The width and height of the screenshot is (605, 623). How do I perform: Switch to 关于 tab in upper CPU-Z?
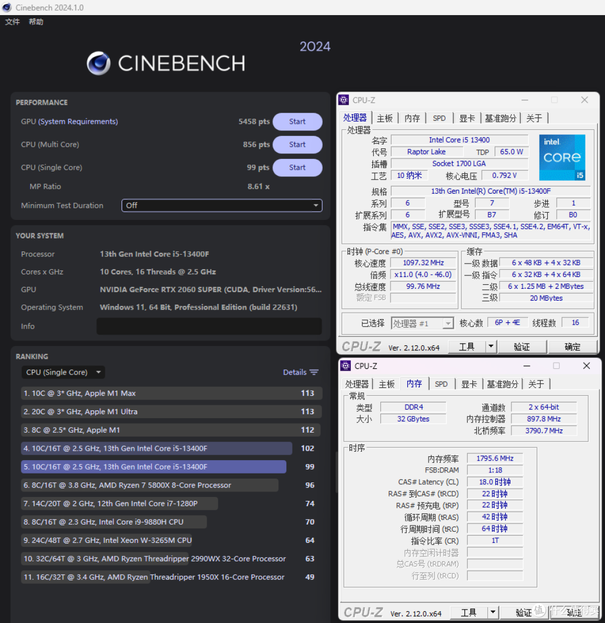pyautogui.click(x=534, y=119)
